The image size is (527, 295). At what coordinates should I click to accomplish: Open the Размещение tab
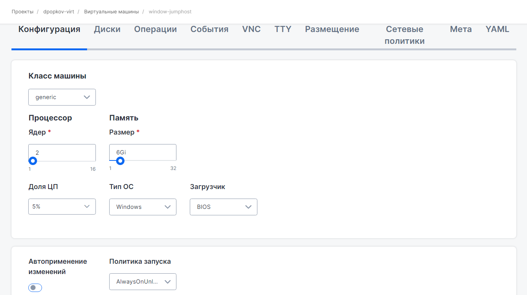pyautogui.click(x=332, y=29)
